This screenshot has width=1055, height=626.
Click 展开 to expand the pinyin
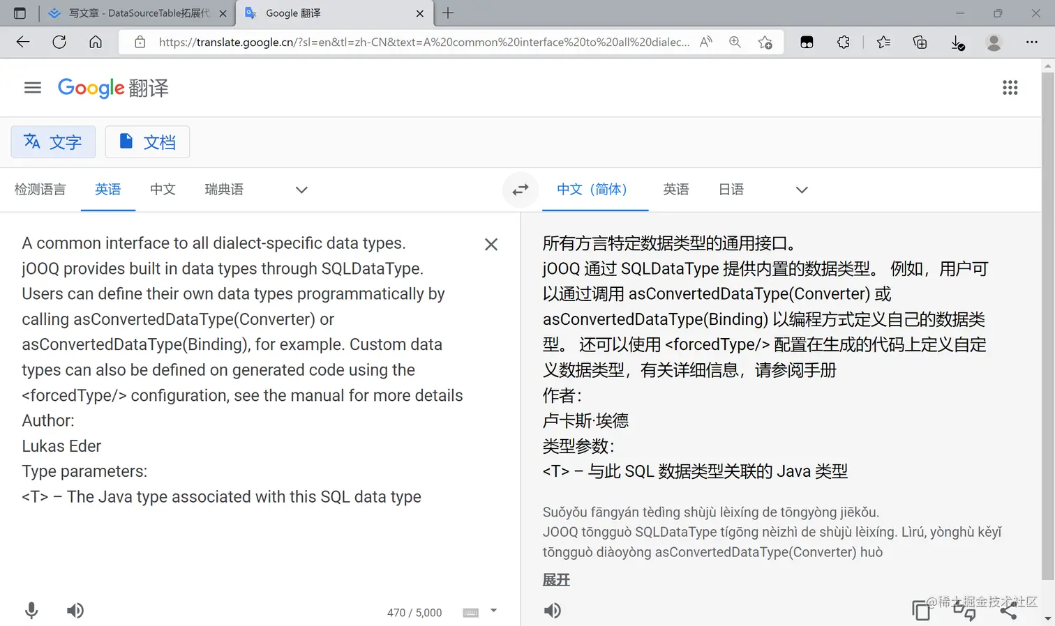(556, 580)
